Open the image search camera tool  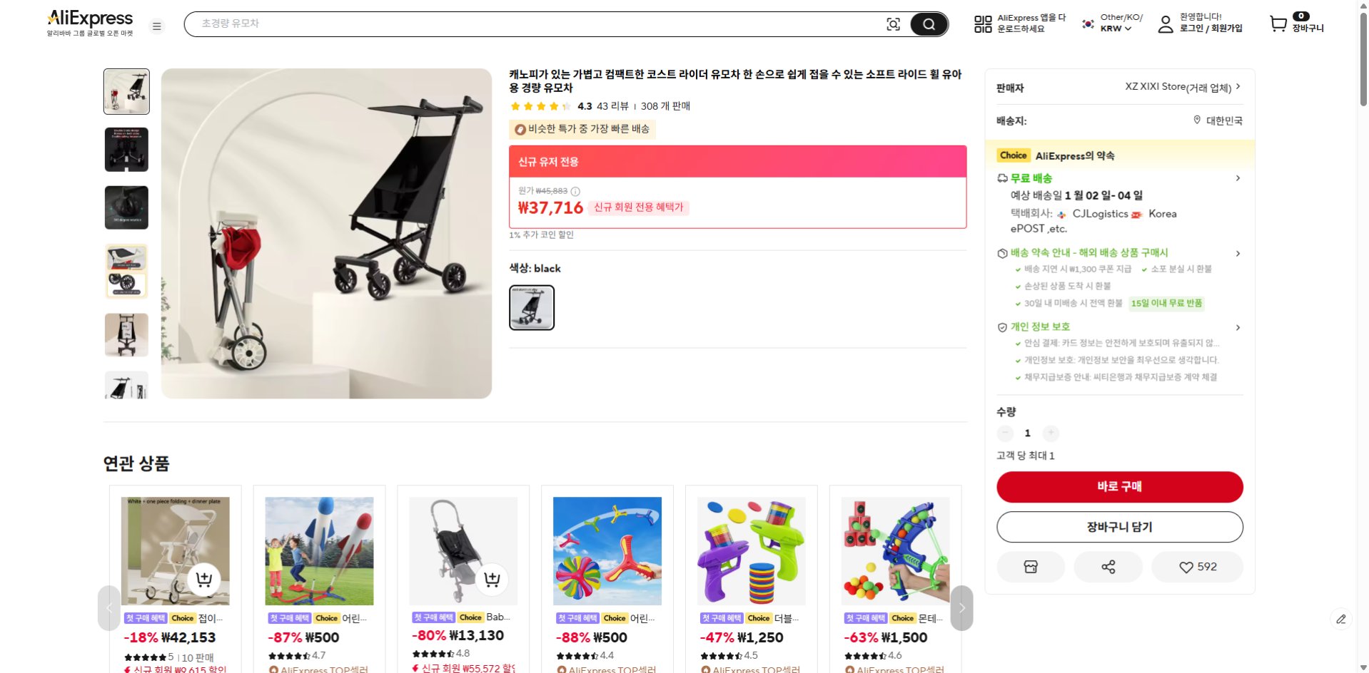(x=894, y=24)
